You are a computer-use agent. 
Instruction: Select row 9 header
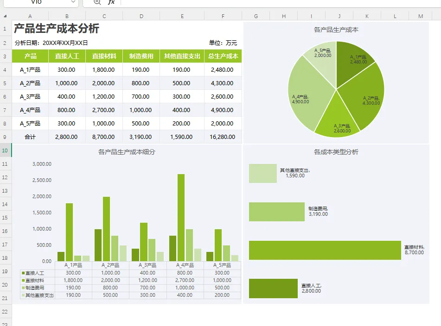pyautogui.click(x=5, y=137)
